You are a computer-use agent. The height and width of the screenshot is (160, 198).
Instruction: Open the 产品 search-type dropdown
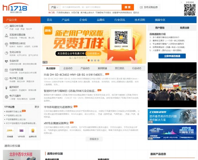(55, 7)
